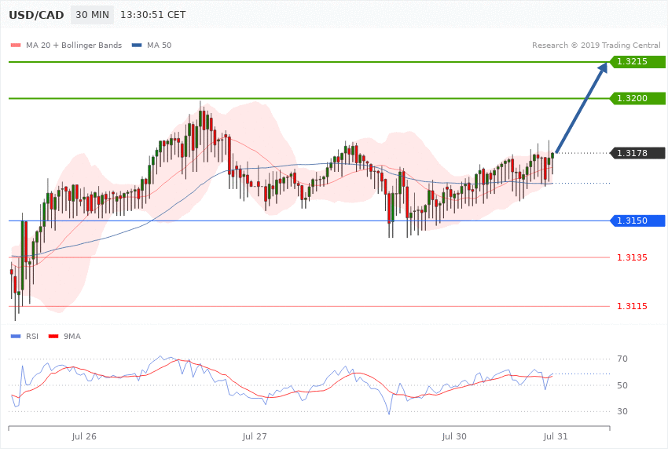Click the 1.3178 current price tag
This screenshot has width=668, height=452.
point(637,153)
